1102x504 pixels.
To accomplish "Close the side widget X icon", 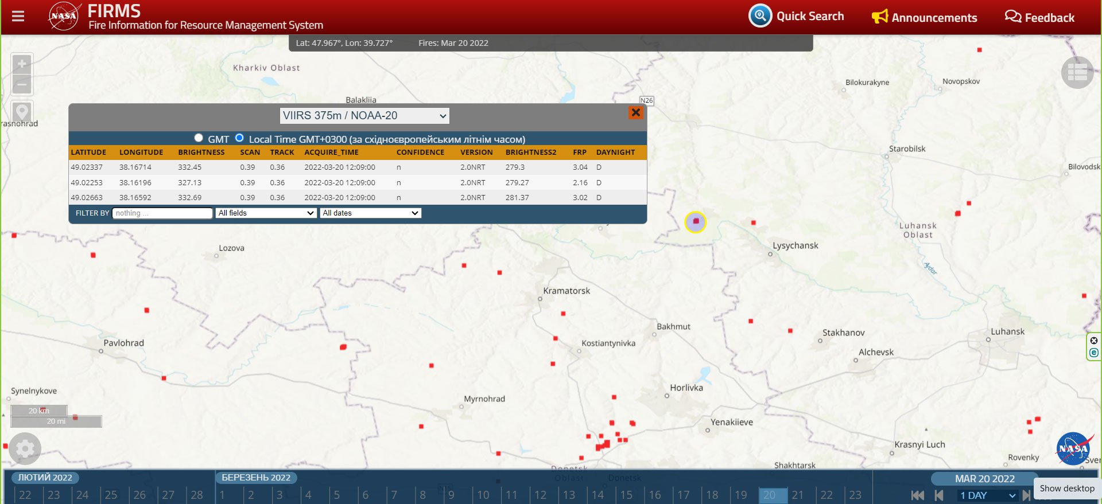I will (x=1093, y=341).
